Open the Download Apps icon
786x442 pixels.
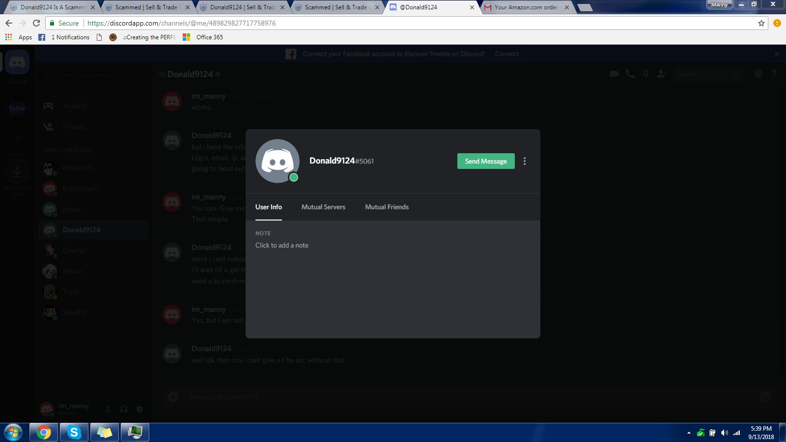17,171
